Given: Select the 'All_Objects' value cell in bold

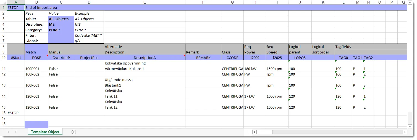Looking at the screenshot, I should coord(61,19).
